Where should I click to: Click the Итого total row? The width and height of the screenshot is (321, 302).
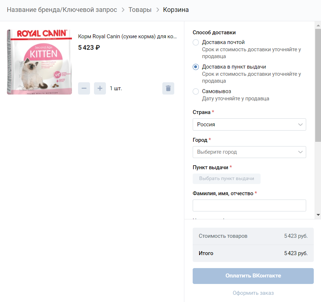(x=253, y=253)
